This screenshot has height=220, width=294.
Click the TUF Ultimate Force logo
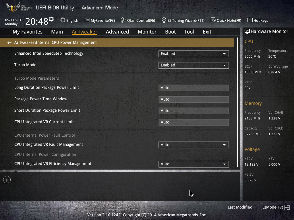(19, 7)
